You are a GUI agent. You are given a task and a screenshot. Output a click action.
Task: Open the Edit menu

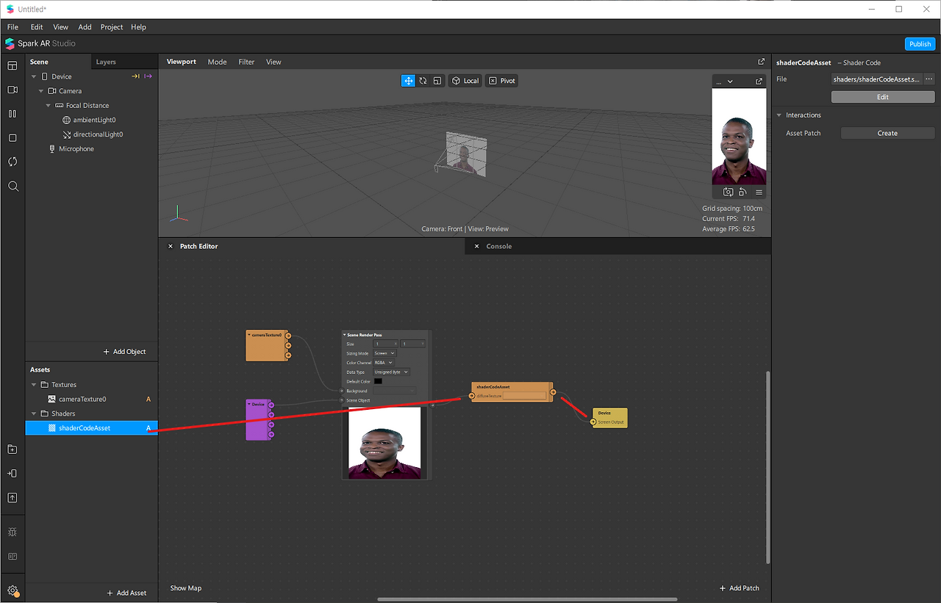click(x=37, y=27)
